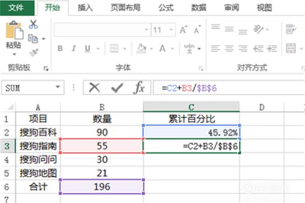Open Insert Function fx dialog
This screenshot has width=305, height=203.
coord(139,88)
